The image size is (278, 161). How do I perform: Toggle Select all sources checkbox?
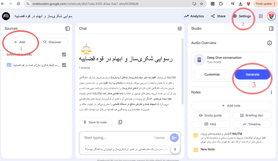pos(64,54)
